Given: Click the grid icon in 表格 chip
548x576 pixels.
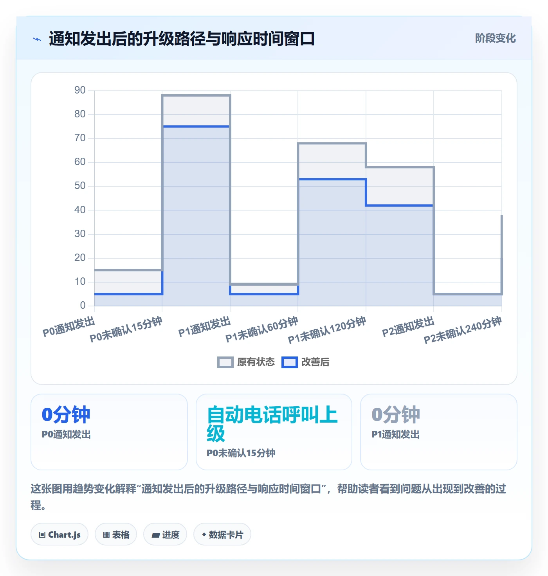Looking at the screenshot, I should [106, 535].
